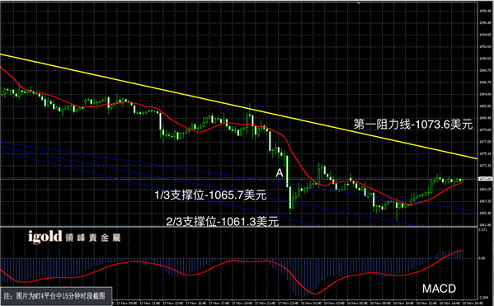494x306 pixels.
Task: Click the '1098.40' price axis label
Action: (x=485, y=11)
